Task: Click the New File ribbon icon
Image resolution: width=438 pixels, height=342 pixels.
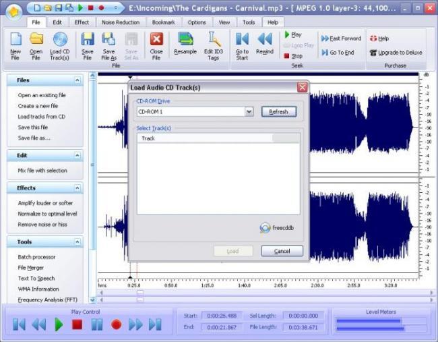Action: pos(15,39)
